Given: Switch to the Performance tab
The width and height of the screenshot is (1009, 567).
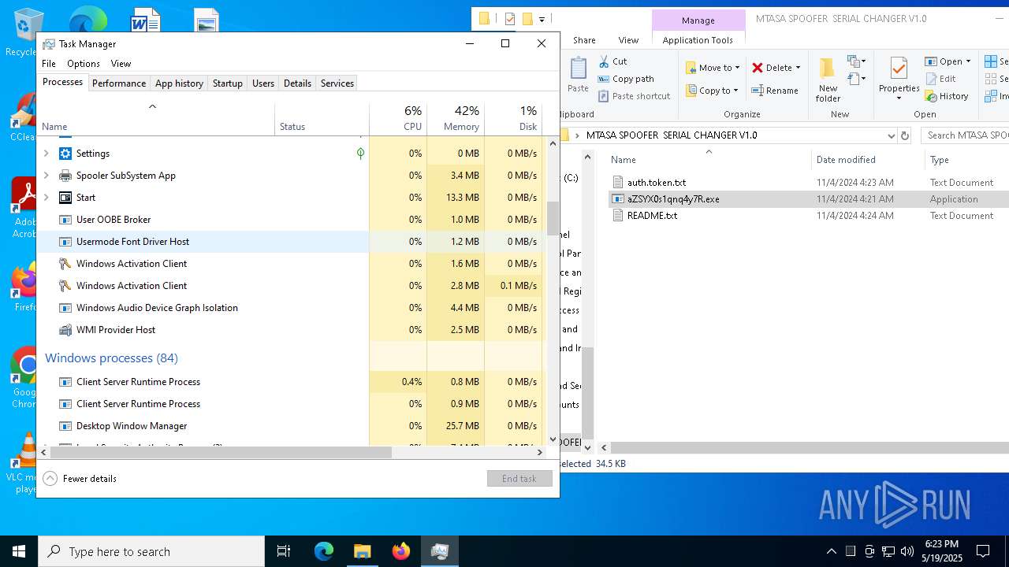Looking at the screenshot, I should [x=119, y=83].
